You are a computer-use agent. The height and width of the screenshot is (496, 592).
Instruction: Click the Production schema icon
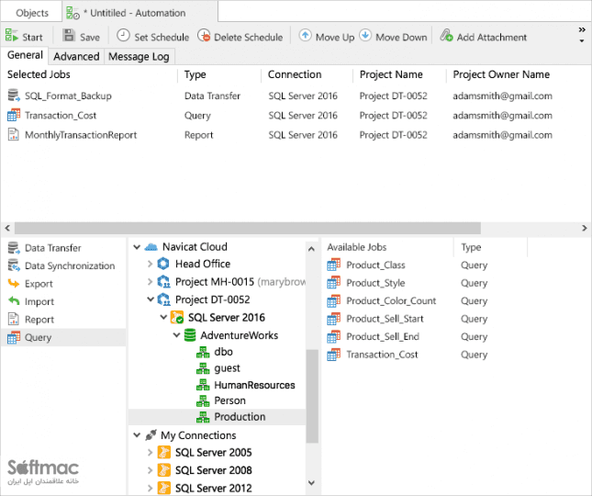203,417
